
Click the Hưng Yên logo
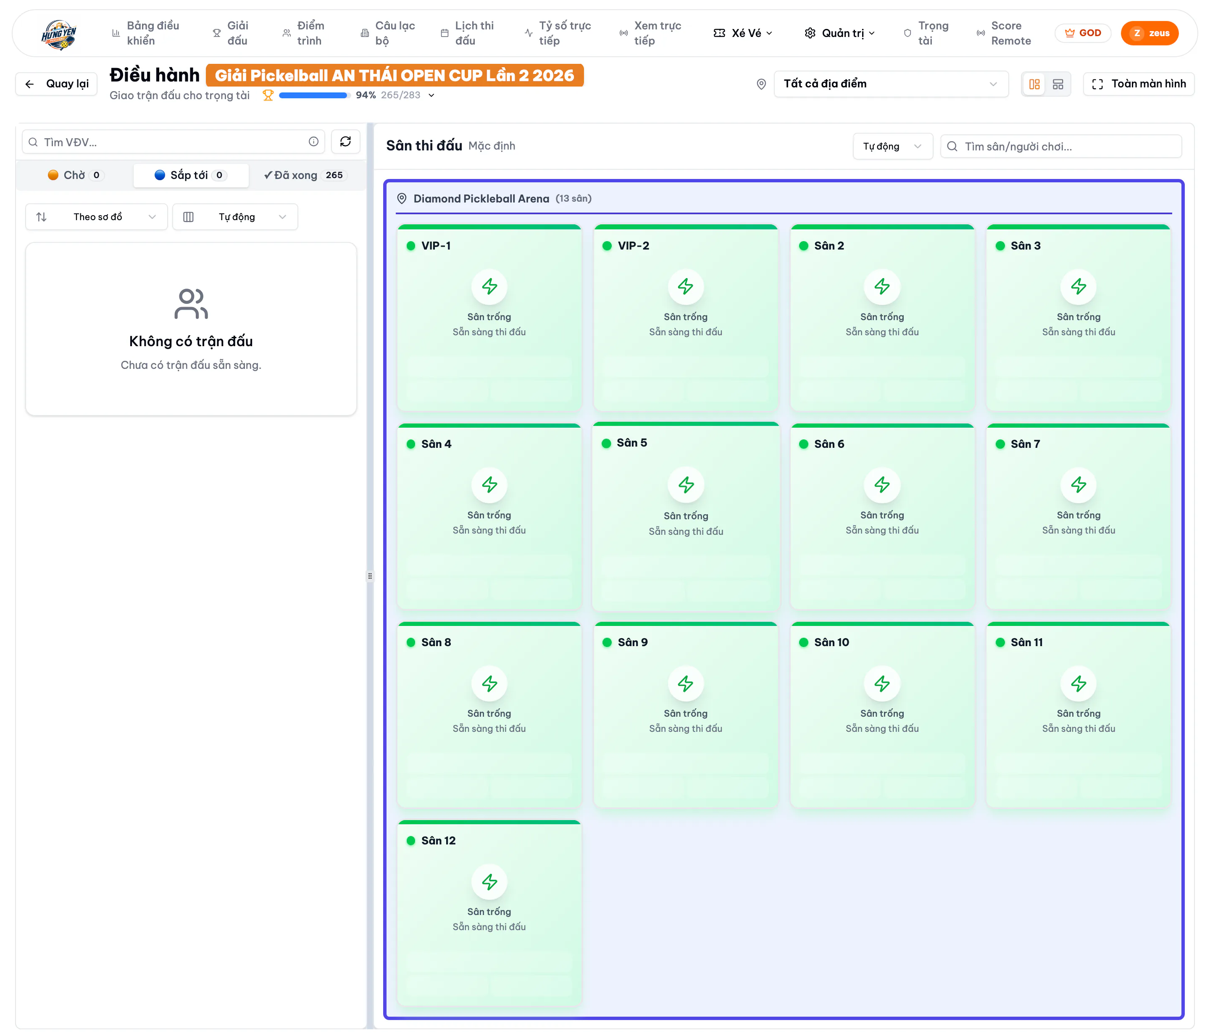[x=58, y=34]
